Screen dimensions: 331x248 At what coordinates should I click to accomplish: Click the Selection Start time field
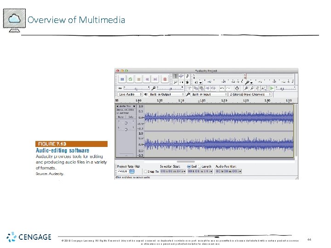[x=173, y=171]
